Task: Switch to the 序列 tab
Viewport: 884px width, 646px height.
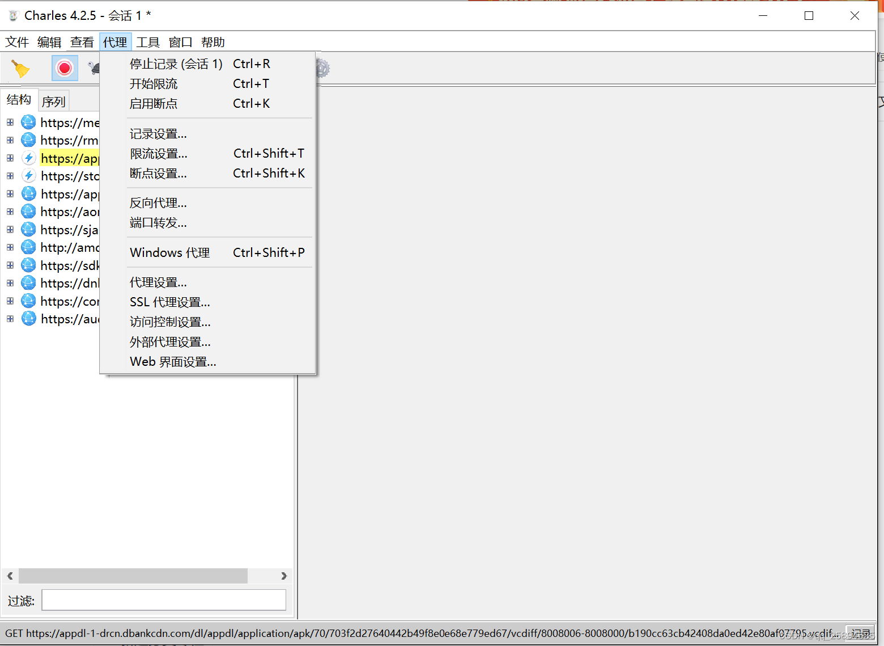Action: [54, 102]
